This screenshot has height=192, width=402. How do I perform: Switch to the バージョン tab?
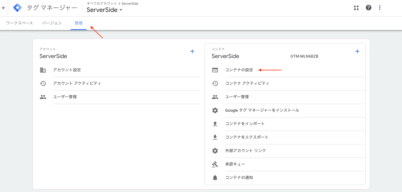pos(52,23)
